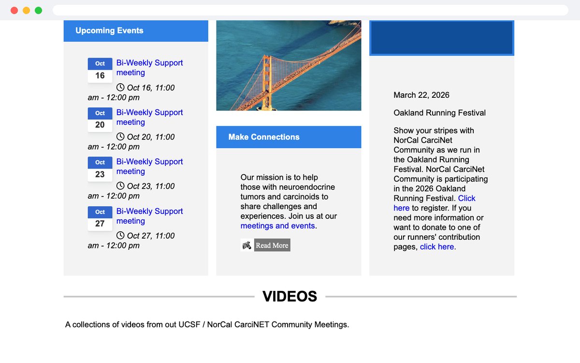Click the 'Oct 23, 11:00 am - 12:00 pm' time text
Image resolution: width=580 pixels, height=363 pixels.
click(131, 191)
